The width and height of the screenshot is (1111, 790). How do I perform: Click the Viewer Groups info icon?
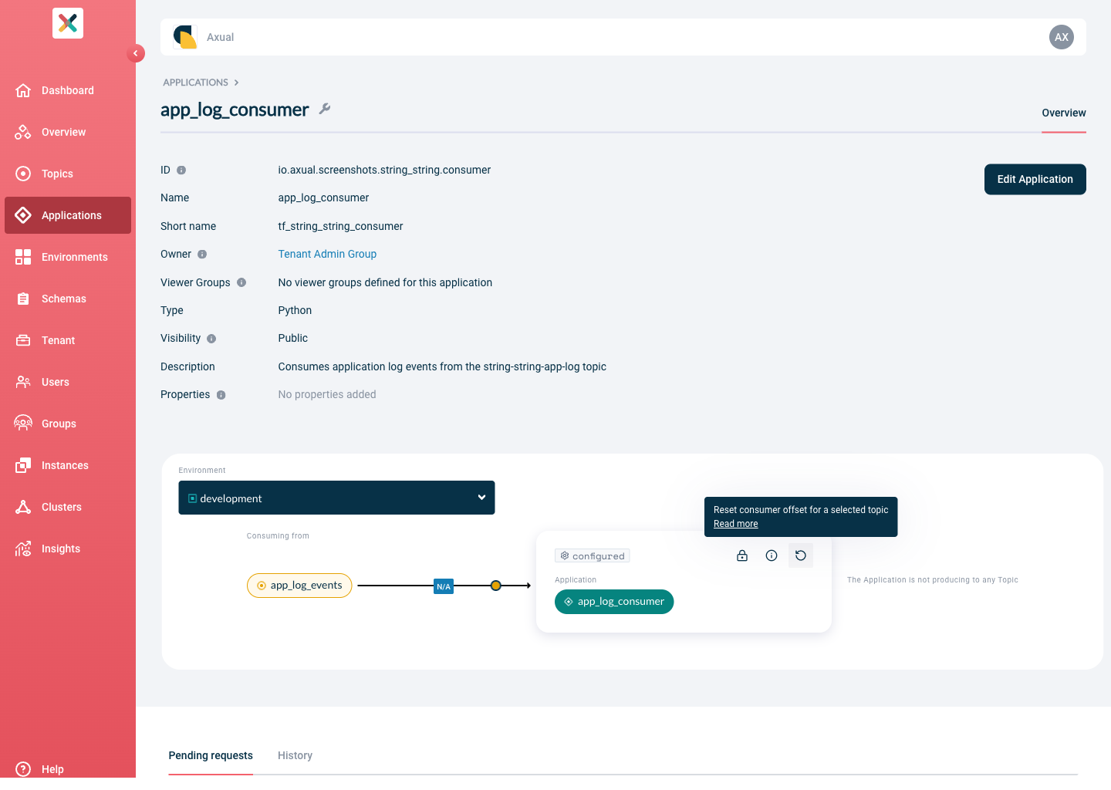click(x=241, y=282)
